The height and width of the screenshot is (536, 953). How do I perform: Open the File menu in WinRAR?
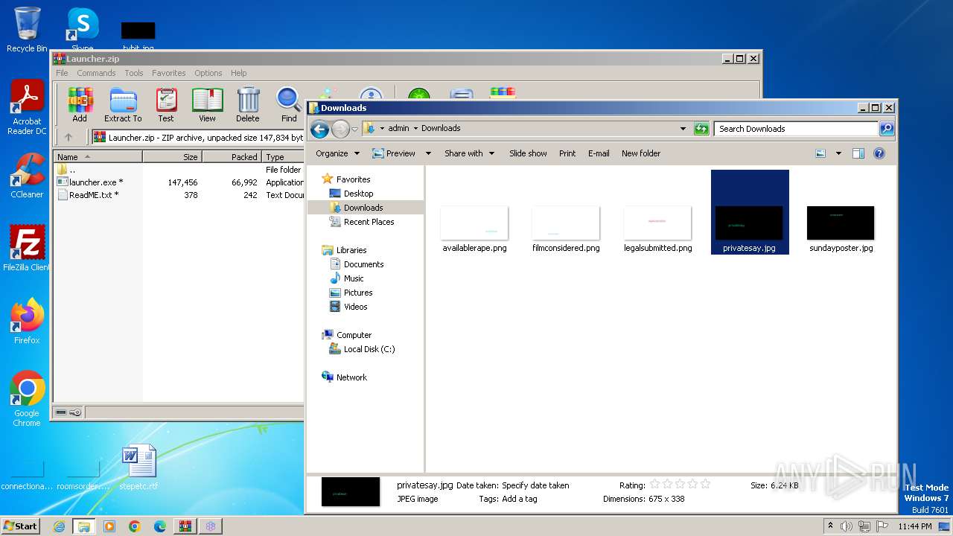click(x=62, y=73)
